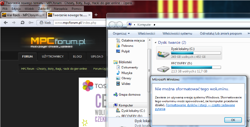Image resolution: width=250 pixels, height=127 pixels.
Task: Click the navigation pane scrollbar thumb
Action: [150, 70]
